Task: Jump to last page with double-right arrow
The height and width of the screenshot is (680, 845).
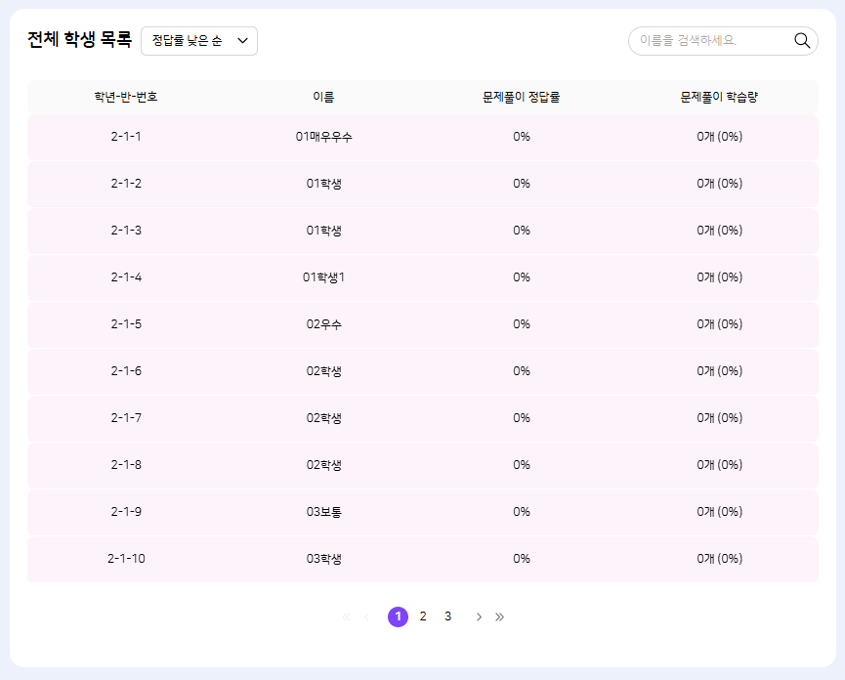Action: [500, 616]
